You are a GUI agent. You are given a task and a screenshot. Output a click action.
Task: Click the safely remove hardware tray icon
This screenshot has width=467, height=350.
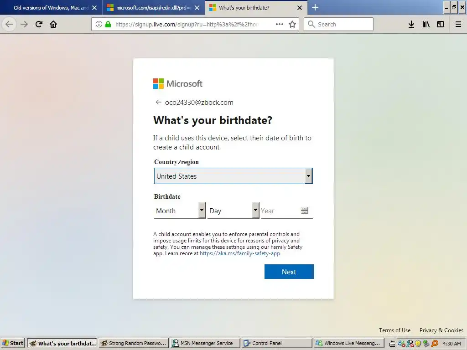426,344
